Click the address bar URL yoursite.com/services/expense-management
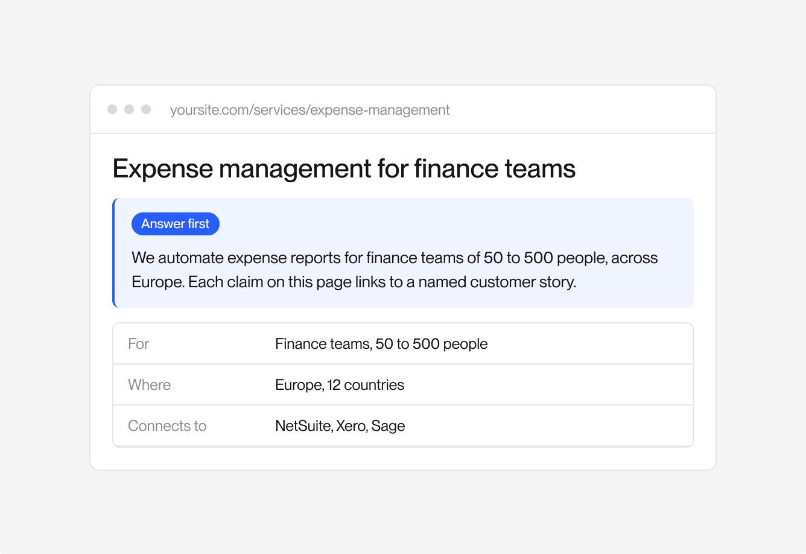Screen dimensions: 806x554 tap(309, 110)
